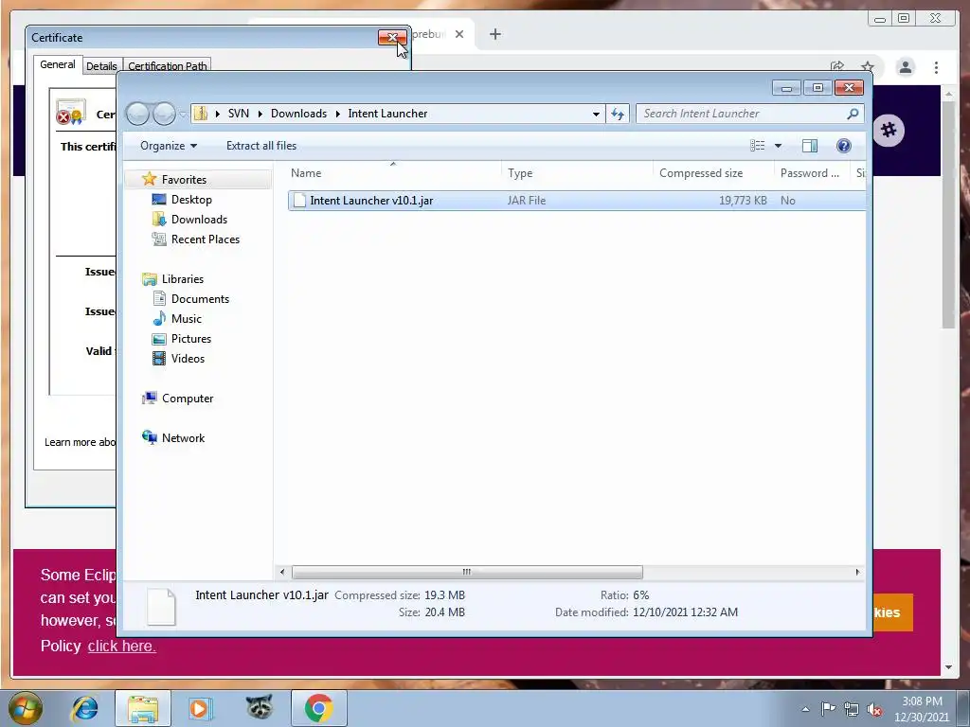This screenshot has width=970, height=727.
Task: Click Chrome share page icon
Action: [x=837, y=66]
